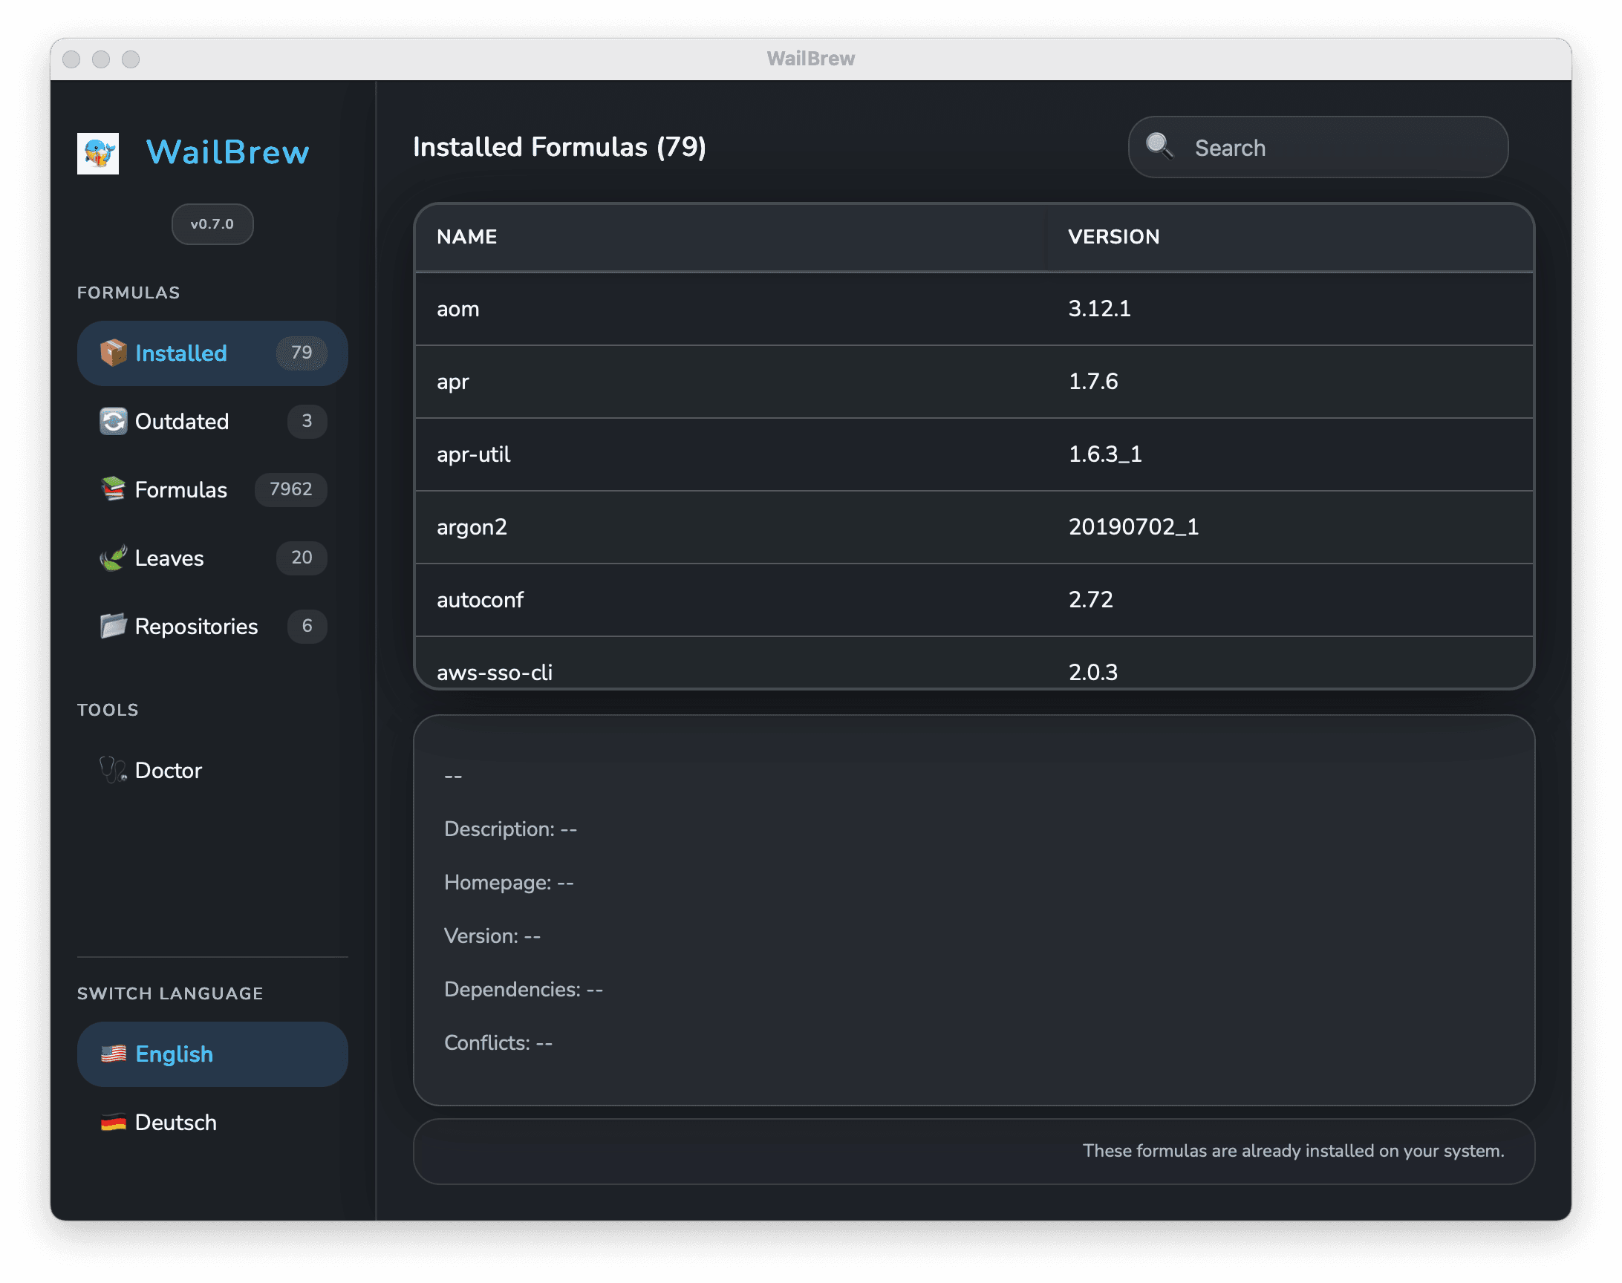Screen dimensions: 1622x1283
Task: Go to the Formulas section
Action: click(x=212, y=490)
